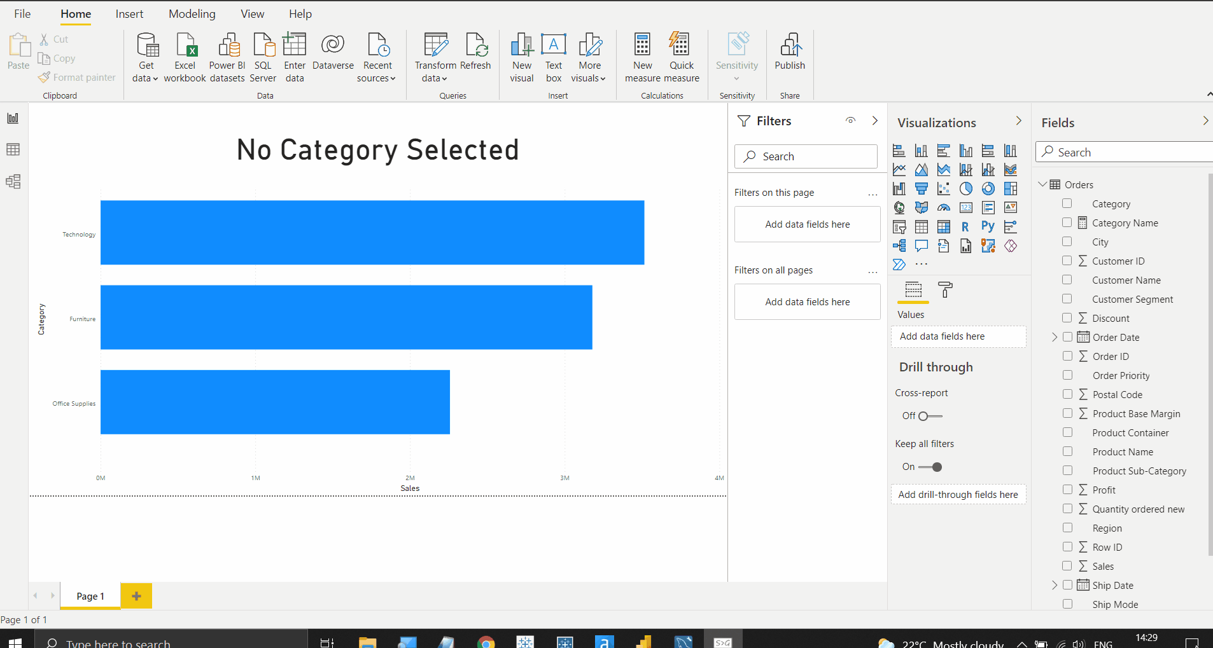Select the Page 1 tab
The image size is (1213, 648).
[x=90, y=596]
